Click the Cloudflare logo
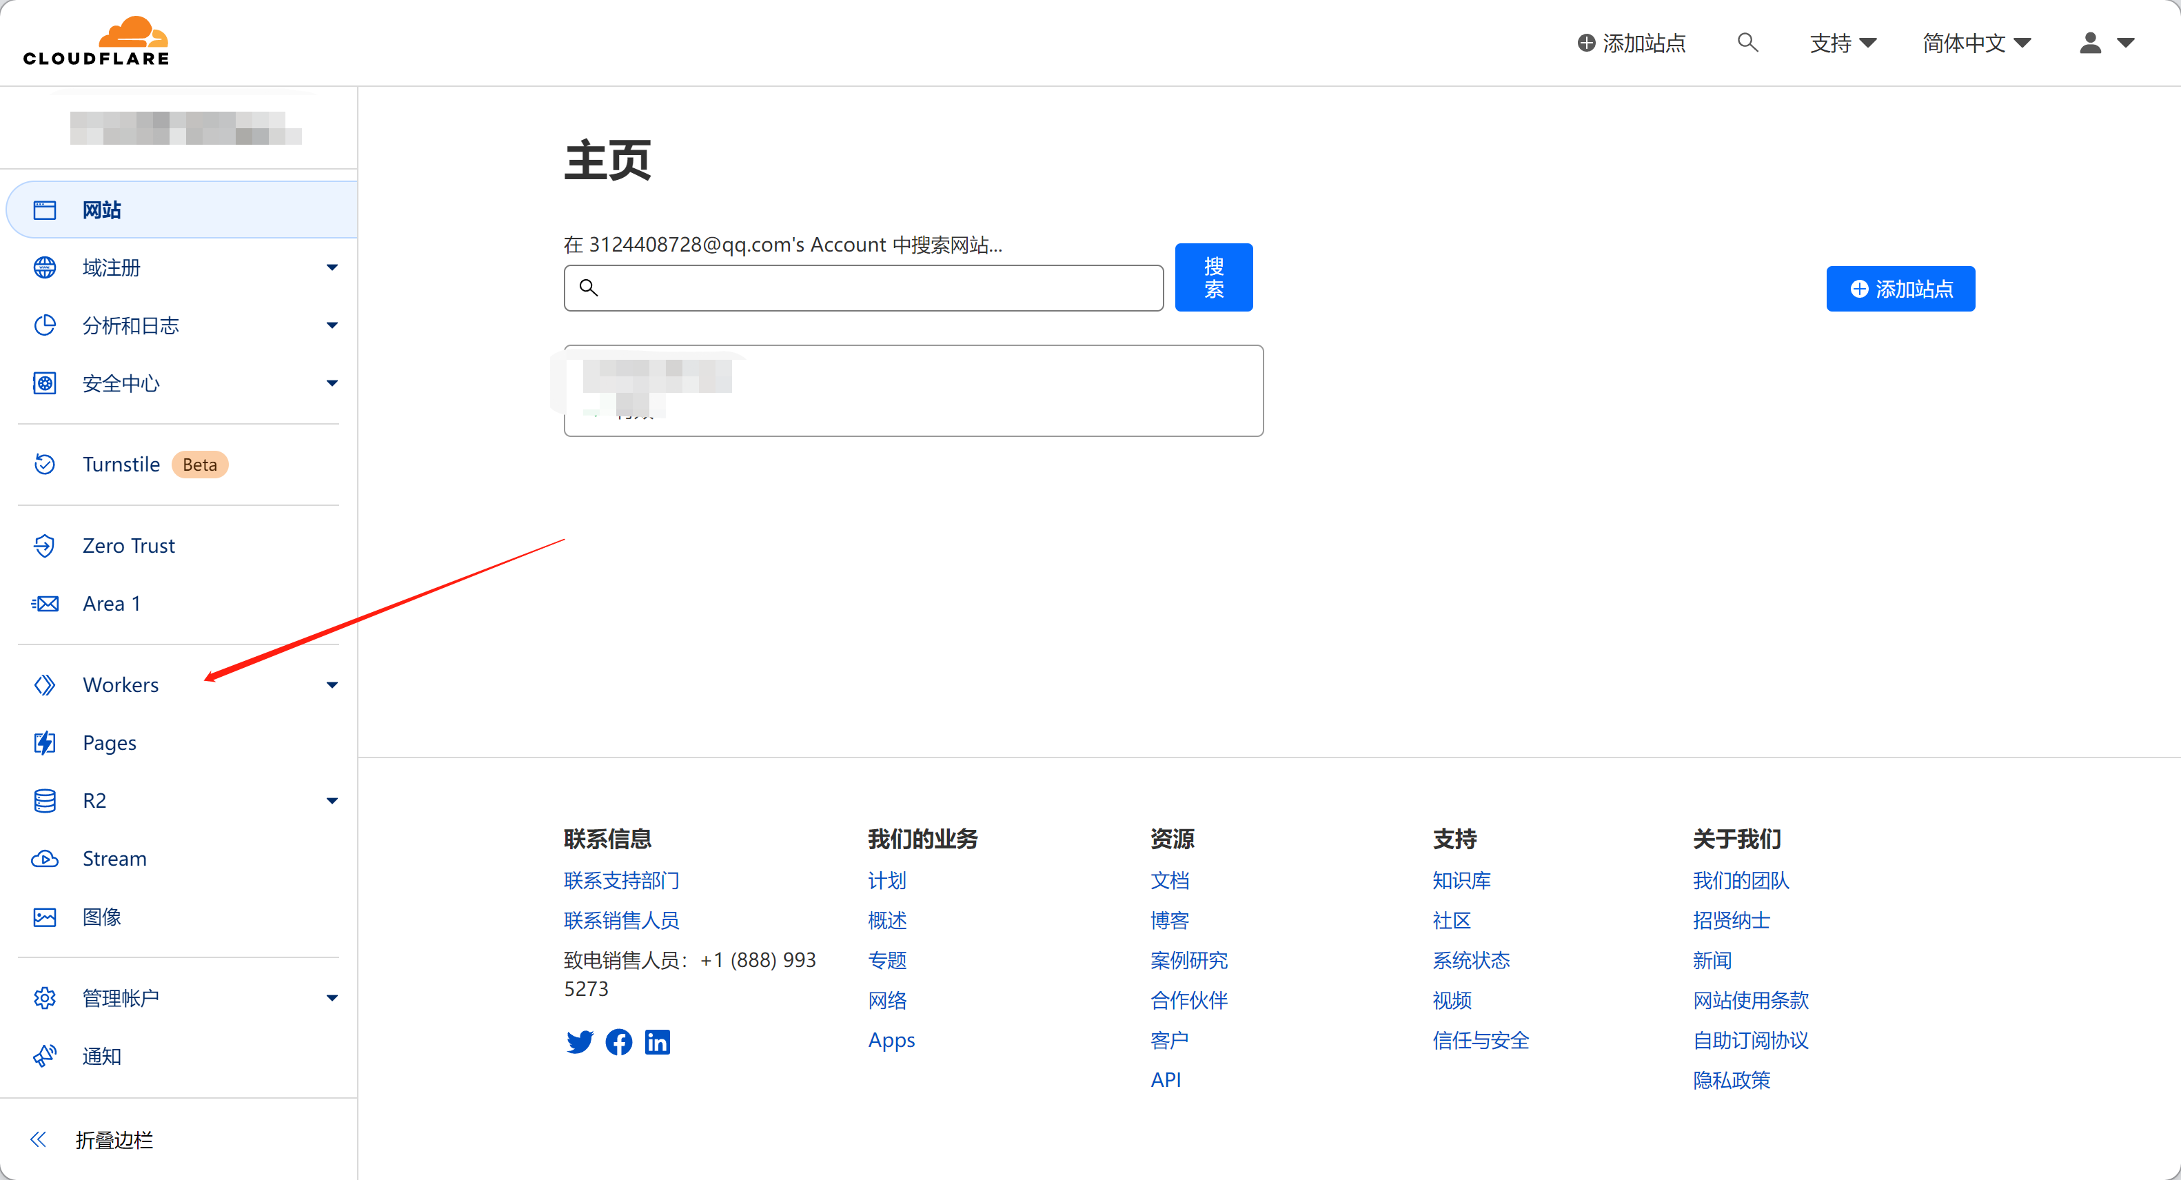Viewport: 2181px width, 1180px height. pyautogui.click(x=96, y=41)
